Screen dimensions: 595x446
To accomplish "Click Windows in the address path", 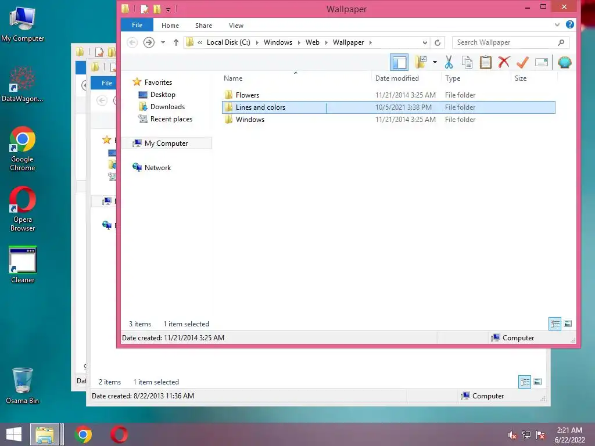I will point(278,42).
